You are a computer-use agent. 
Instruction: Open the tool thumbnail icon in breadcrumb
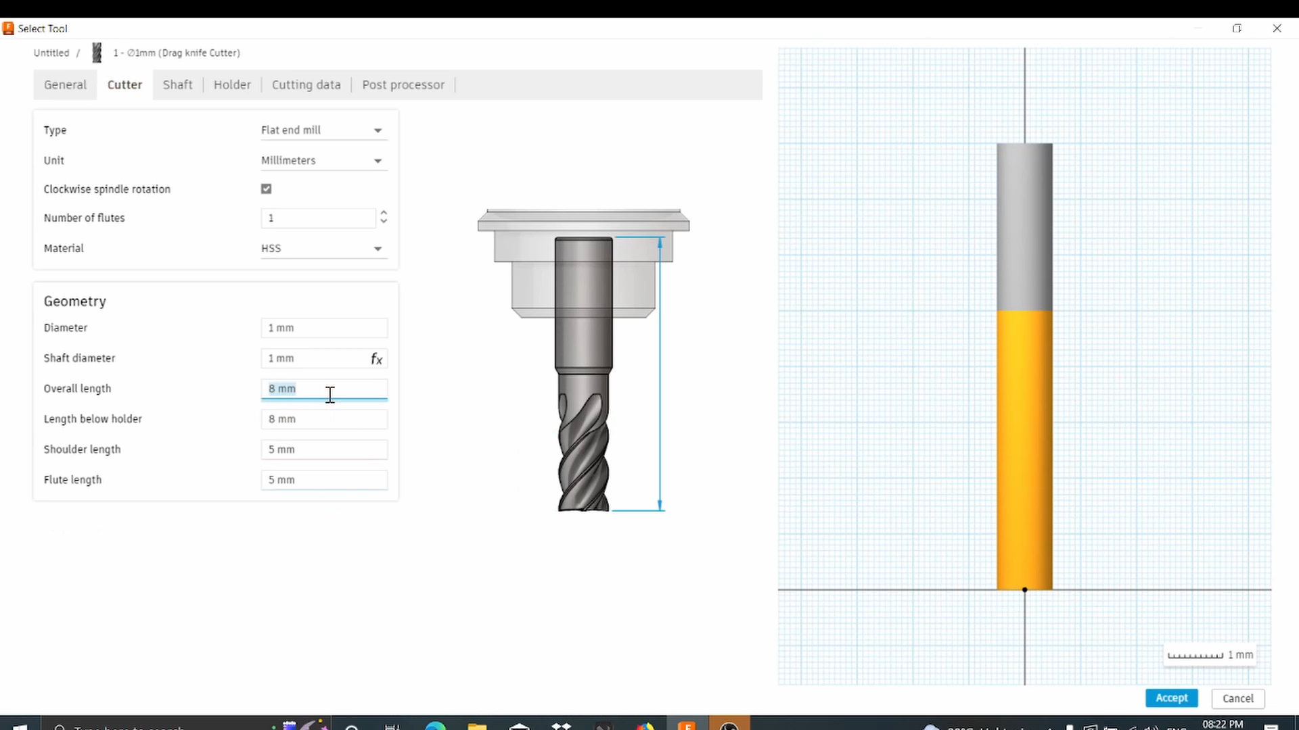[x=96, y=53]
